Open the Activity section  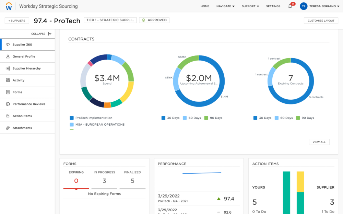(27, 80)
